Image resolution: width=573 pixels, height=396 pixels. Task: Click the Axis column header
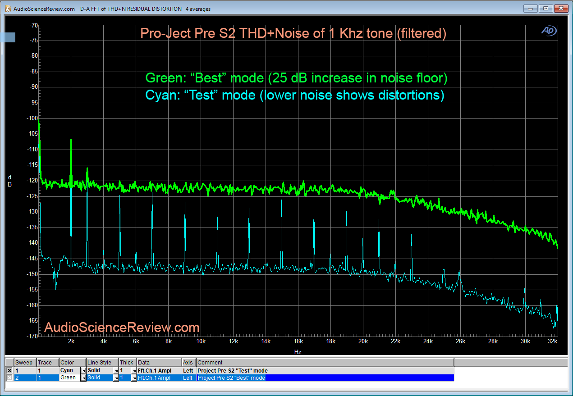(x=189, y=363)
